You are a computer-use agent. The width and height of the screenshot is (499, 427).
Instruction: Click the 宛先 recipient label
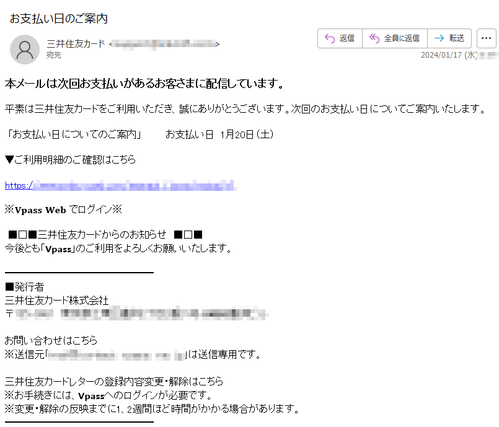pos(54,55)
